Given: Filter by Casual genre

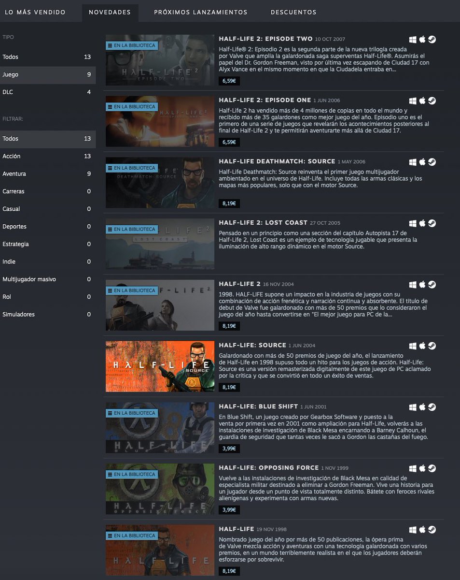Looking at the screenshot, I should pyautogui.click(x=47, y=209).
